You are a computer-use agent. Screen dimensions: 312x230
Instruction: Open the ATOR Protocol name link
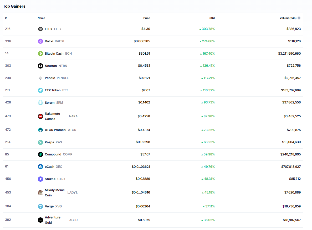[55, 130]
